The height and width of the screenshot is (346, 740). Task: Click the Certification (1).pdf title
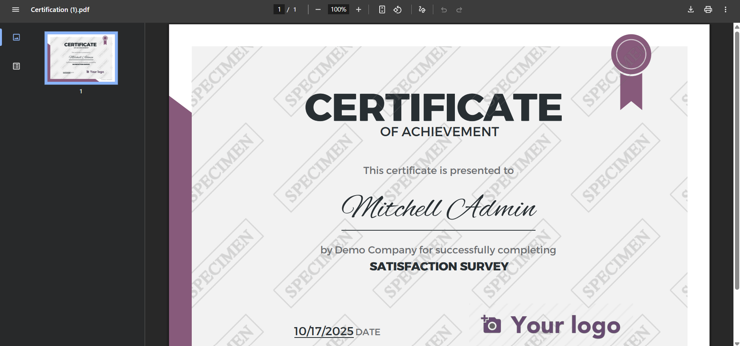[60, 10]
